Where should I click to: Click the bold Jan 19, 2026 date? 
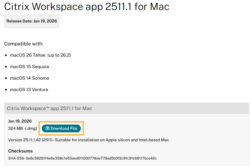coord(20,121)
